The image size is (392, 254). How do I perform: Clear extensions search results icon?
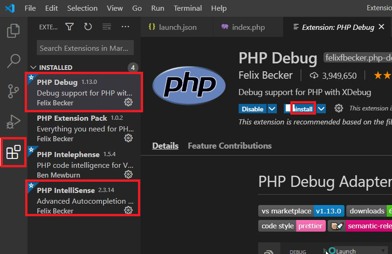click(x=107, y=27)
